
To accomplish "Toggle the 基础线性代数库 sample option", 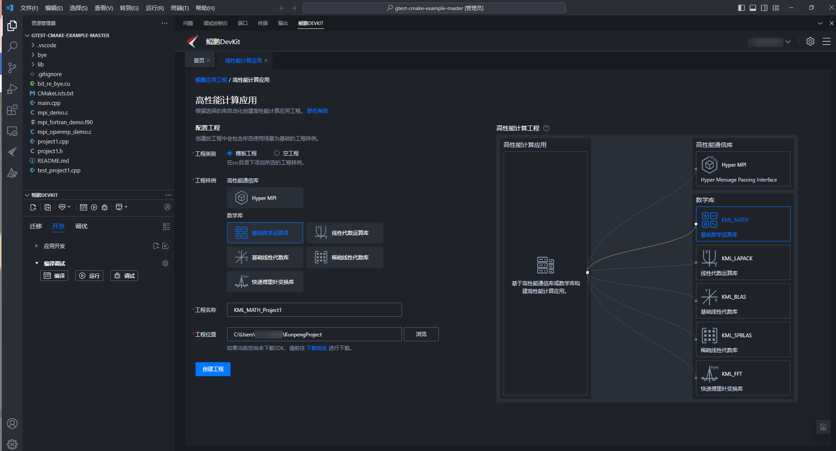I will (x=265, y=257).
